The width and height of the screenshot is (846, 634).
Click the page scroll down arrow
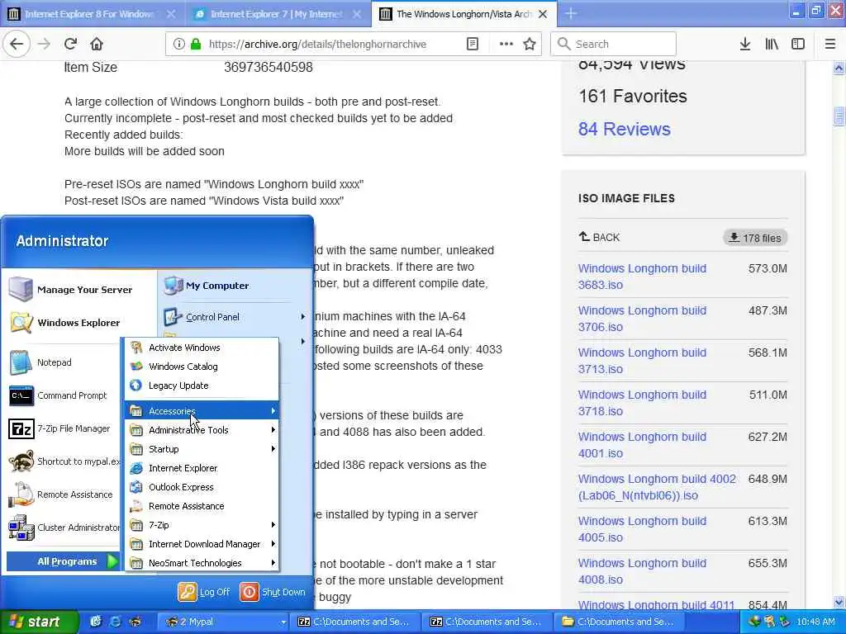[839, 603]
